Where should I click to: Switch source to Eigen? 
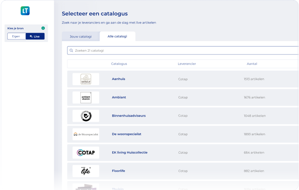click(x=17, y=36)
